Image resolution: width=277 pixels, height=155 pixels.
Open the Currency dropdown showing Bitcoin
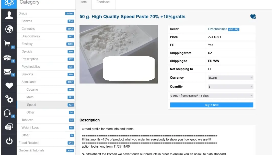[x=230, y=78]
